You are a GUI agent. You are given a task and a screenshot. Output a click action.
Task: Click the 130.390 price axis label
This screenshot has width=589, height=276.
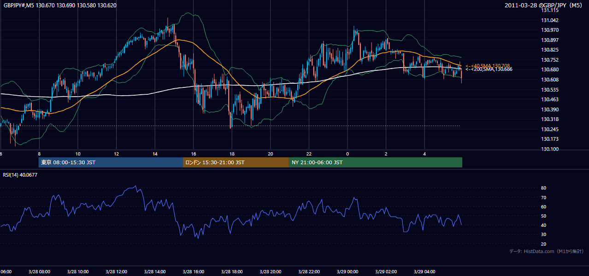(x=549, y=109)
